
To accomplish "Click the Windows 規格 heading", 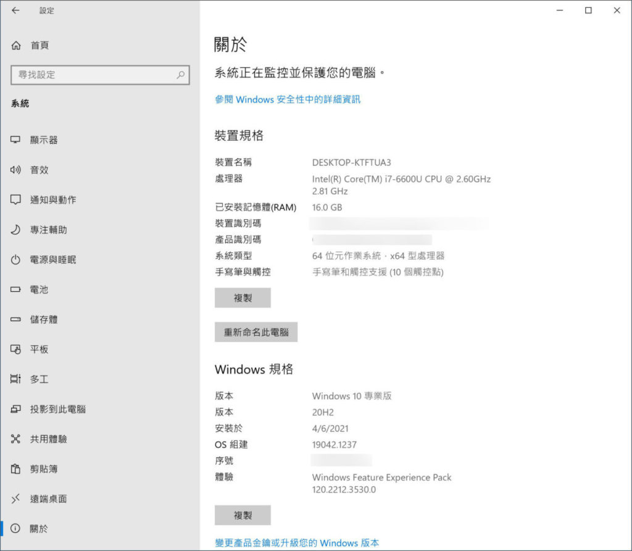I will point(254,369).
